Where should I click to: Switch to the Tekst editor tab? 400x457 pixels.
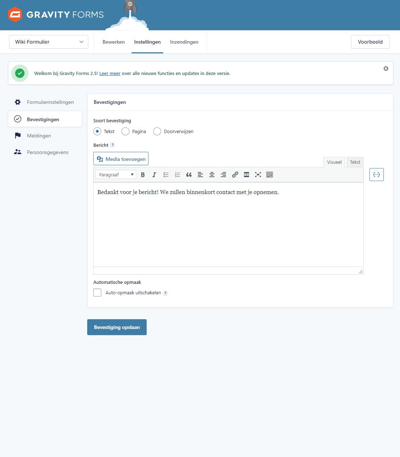(355, 162)
